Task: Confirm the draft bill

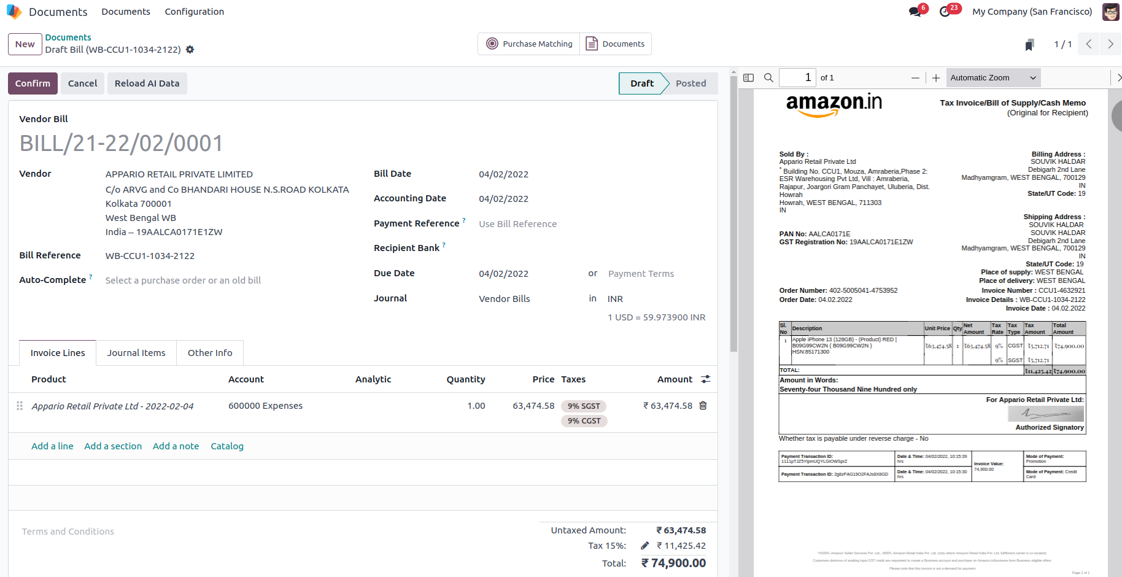Action: [33, 83]
